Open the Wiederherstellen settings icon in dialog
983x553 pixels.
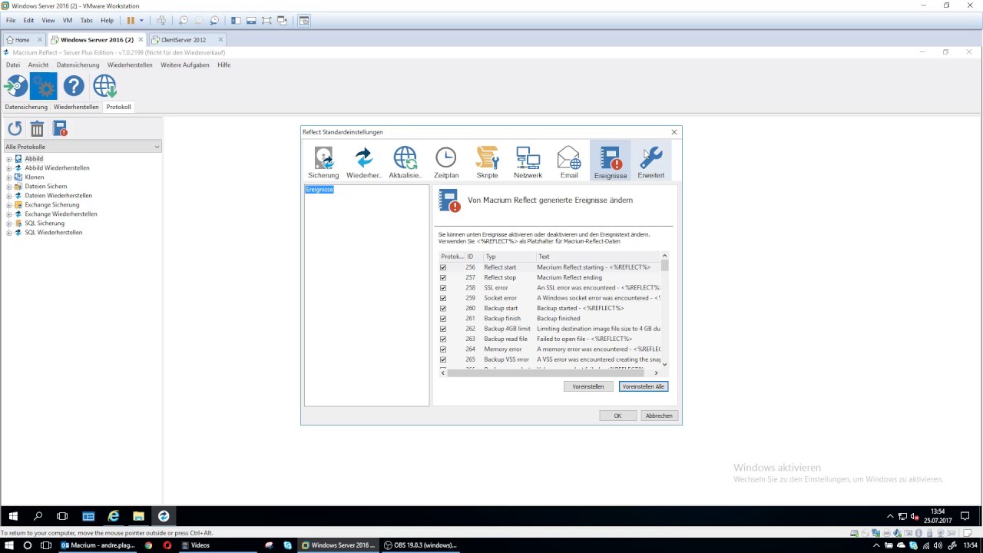click(x=364, y=161)
